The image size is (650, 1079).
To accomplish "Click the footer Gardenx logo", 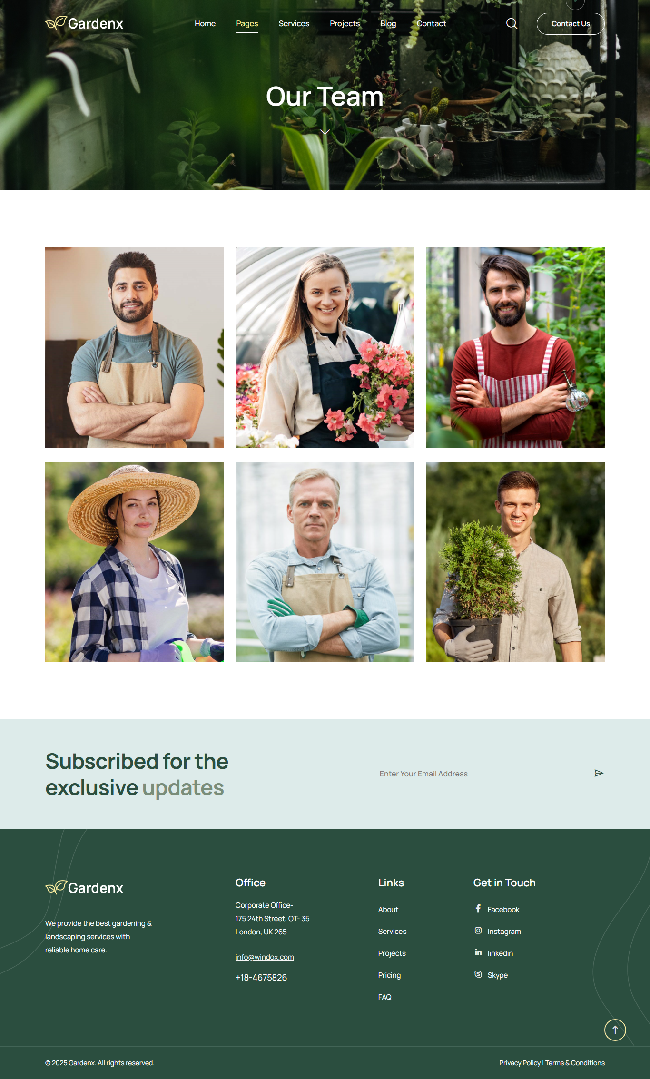I will [x=84, y=888].
